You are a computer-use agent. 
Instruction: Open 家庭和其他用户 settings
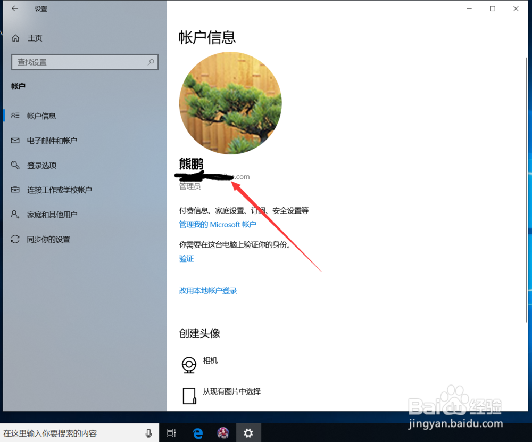[x=53, y=214]
